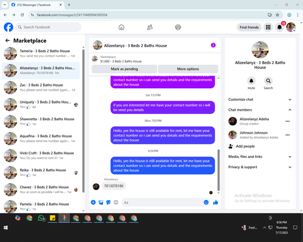The width and height of the screenshot is (303, 242).
Task: Open the Home feed icon
Action: 121,27
